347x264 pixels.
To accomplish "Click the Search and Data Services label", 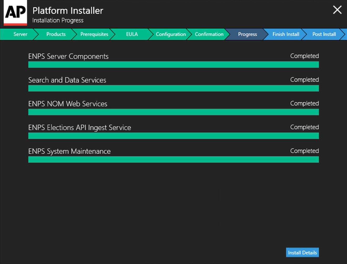I will (x=67, y=80).
